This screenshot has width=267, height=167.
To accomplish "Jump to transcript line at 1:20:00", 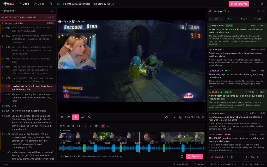I will [28, 88].
